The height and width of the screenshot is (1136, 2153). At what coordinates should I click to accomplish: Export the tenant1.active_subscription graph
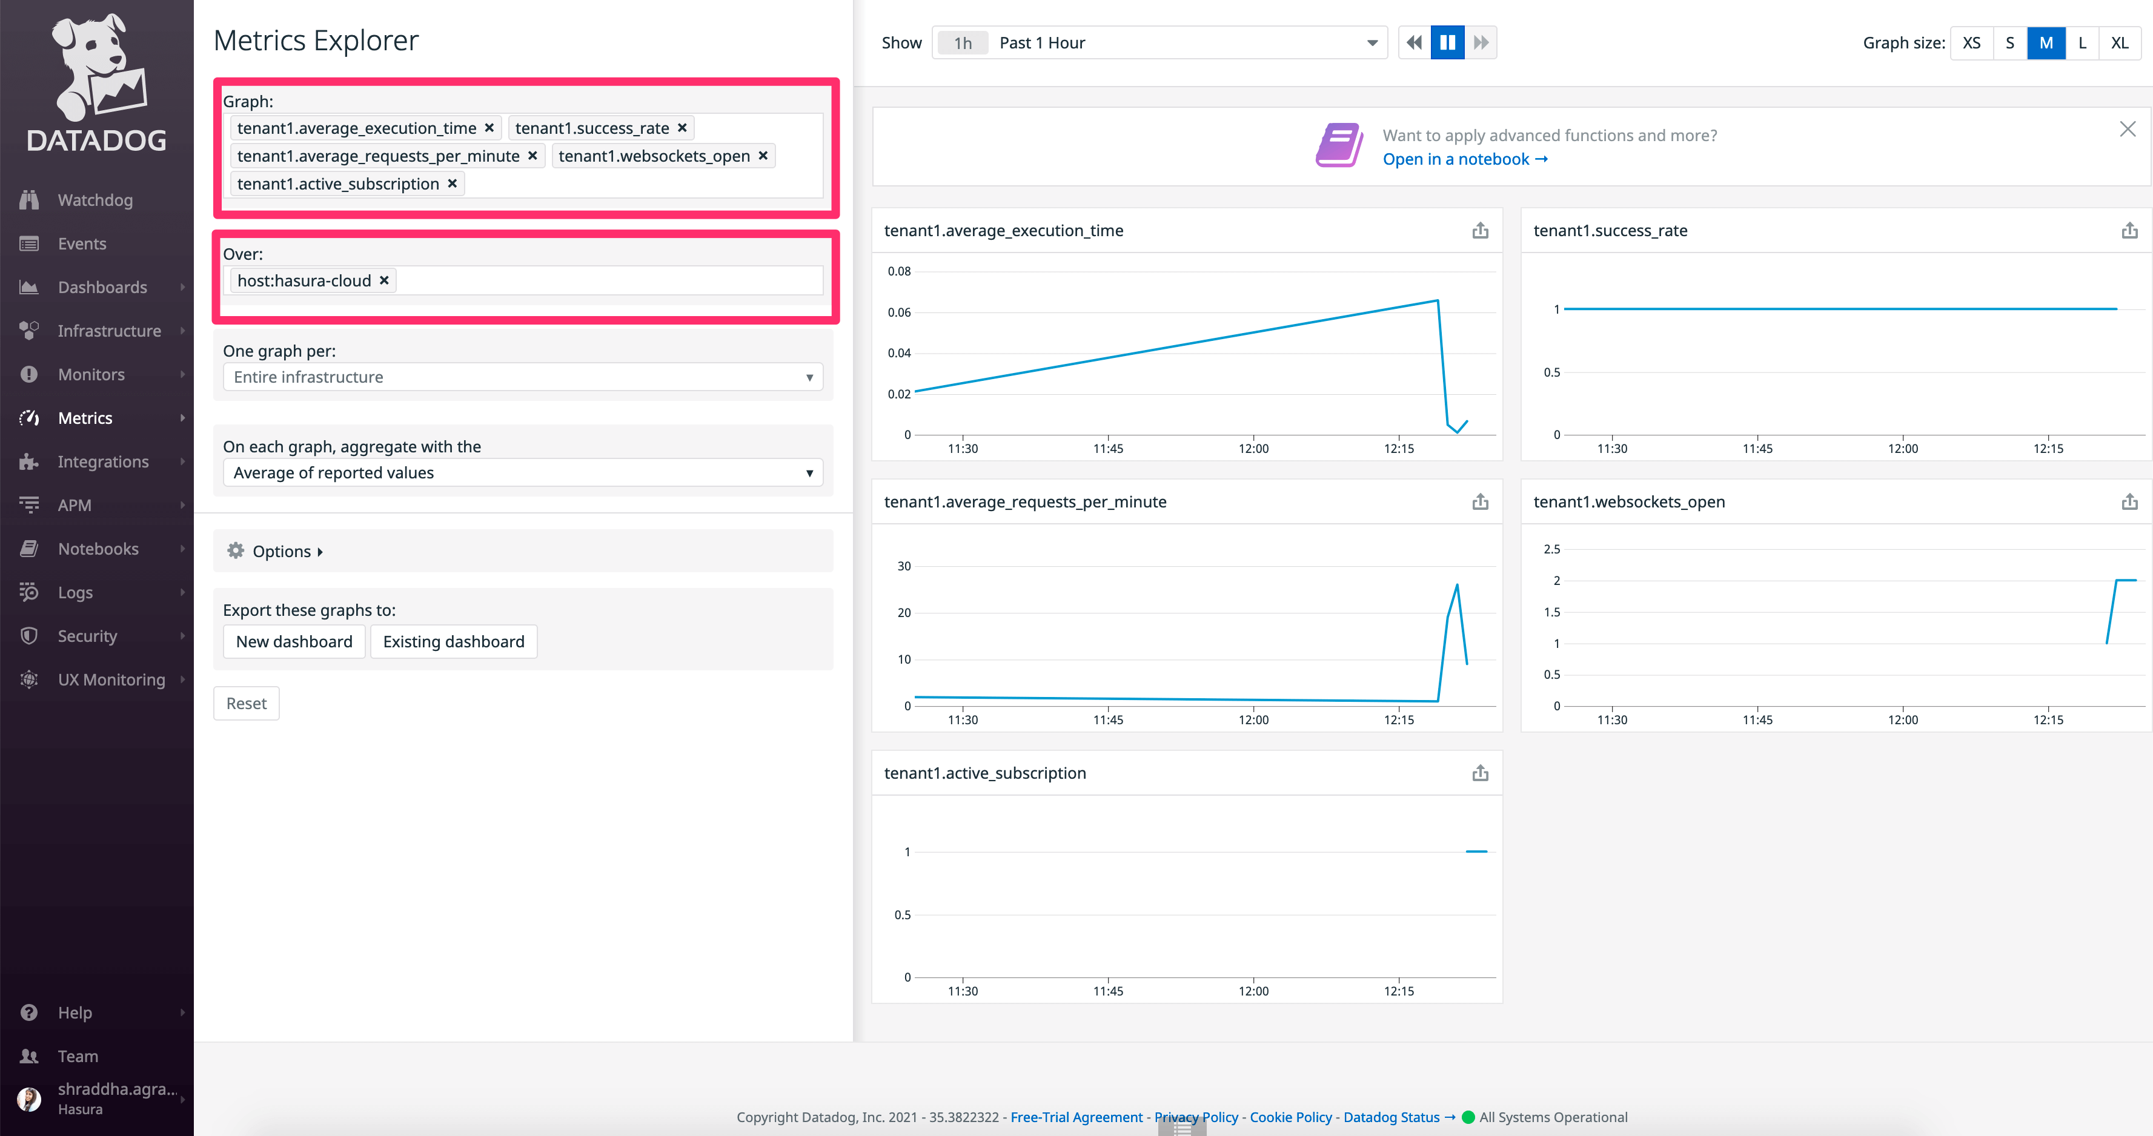(x=1480, y=773)
